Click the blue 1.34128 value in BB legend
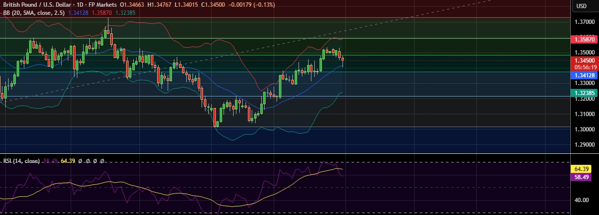599x215 pixels. click(78, 13)
